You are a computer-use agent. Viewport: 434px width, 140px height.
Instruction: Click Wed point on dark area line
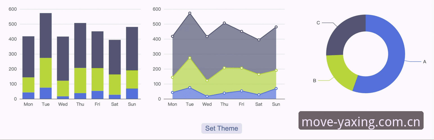pyautogui.click(x=207, y=36)
